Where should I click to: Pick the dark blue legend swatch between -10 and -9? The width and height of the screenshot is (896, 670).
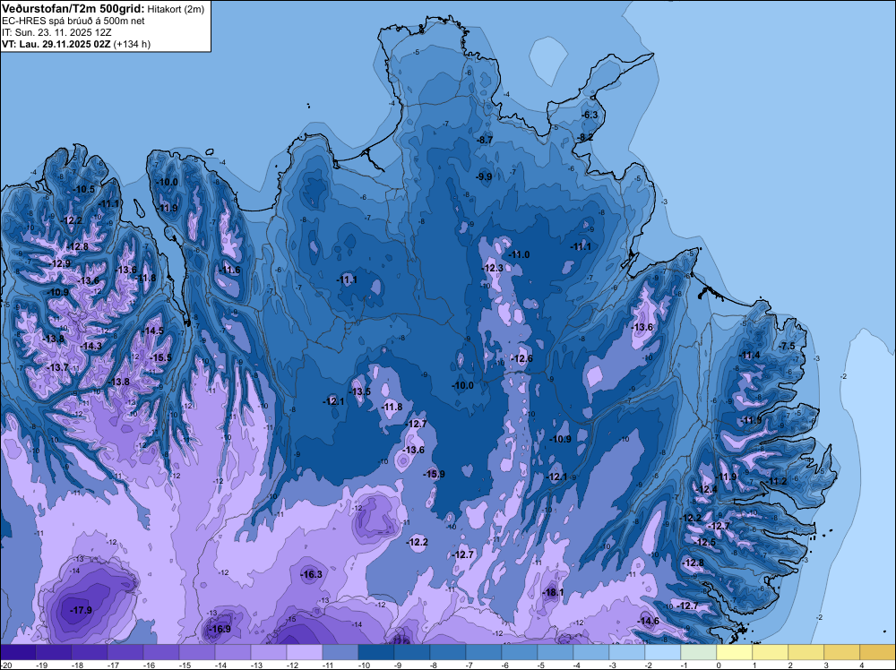click(x=376, y=652)
